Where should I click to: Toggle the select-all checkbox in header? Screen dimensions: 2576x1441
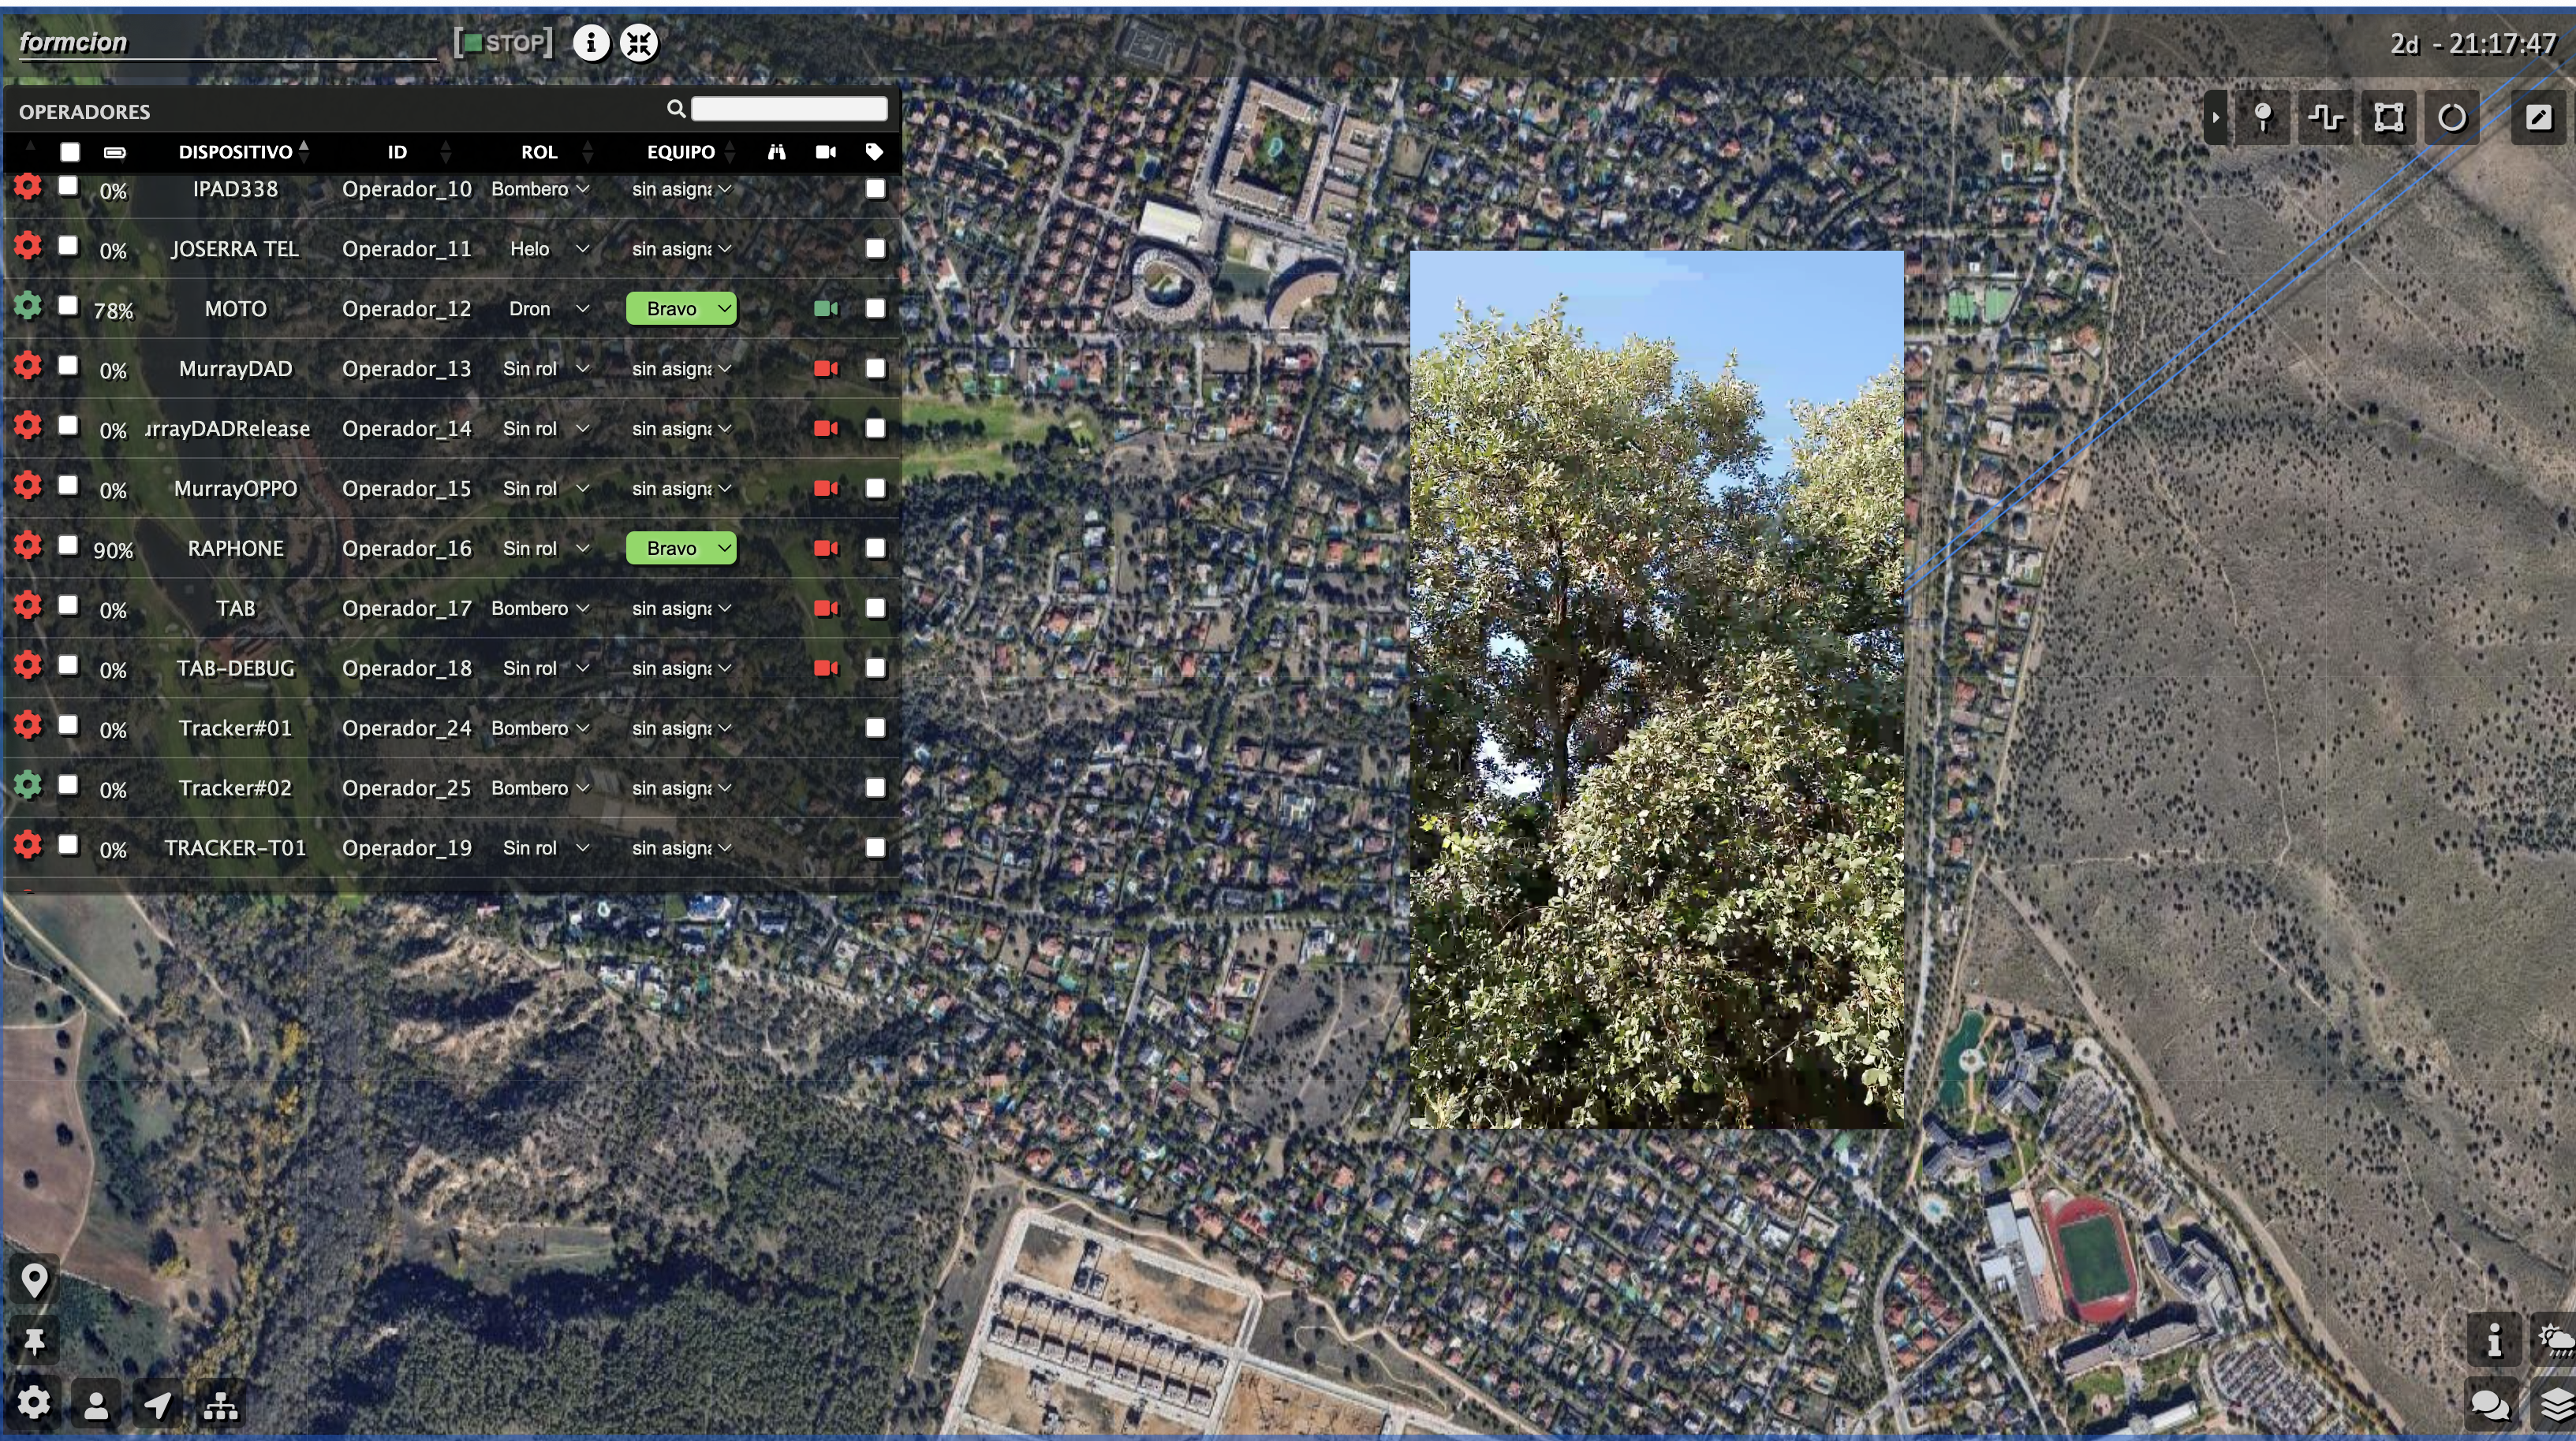[70, 152]
